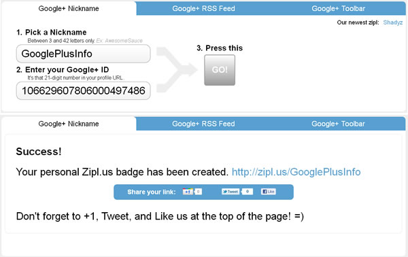
Task: Click the gray merging arrow graphic
Action: (177, 70)
